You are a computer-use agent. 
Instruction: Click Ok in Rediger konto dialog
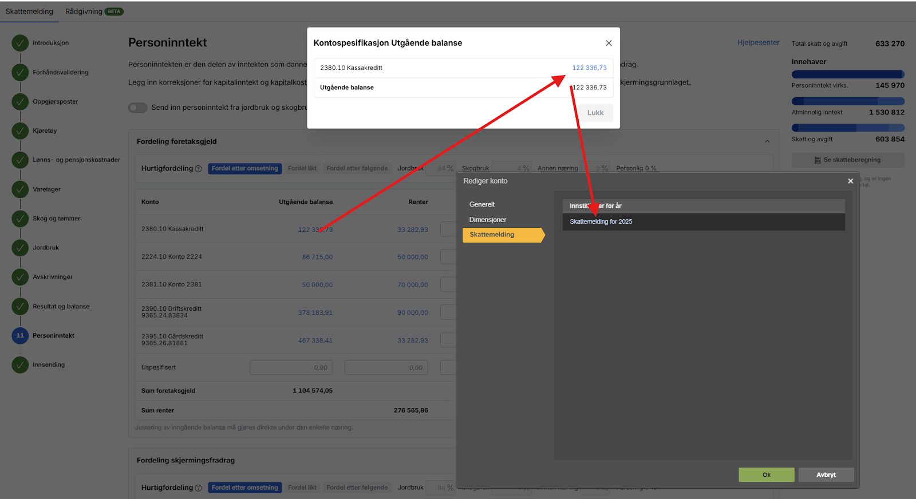click(x=767, y=475)
